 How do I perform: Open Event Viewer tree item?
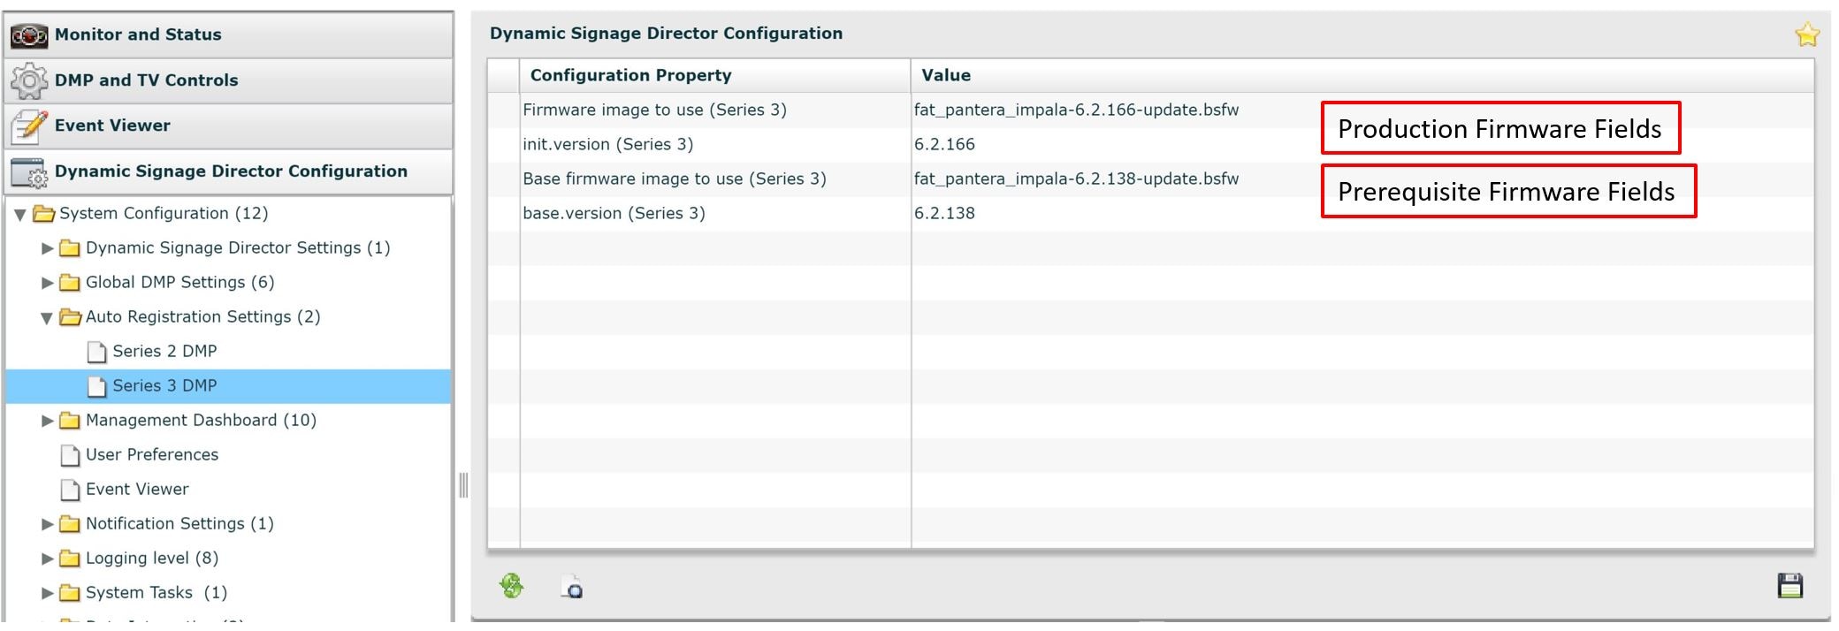(137, 490)
